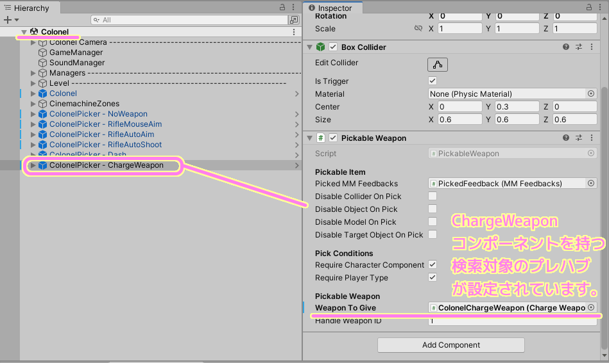This screenshot has width=609, height=363.
Task: Open scene picker icon beside Hierarchy search
Action: coord(294,20)
